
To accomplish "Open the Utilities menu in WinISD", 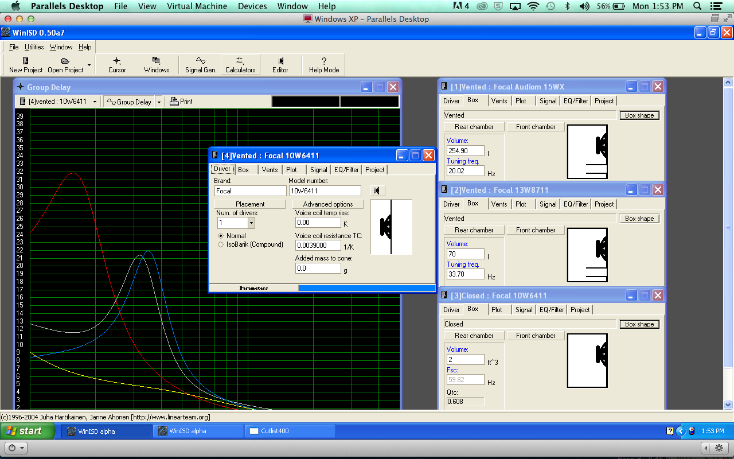I will pos(34,47).
